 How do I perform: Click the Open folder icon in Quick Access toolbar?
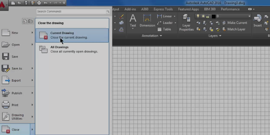19,3
